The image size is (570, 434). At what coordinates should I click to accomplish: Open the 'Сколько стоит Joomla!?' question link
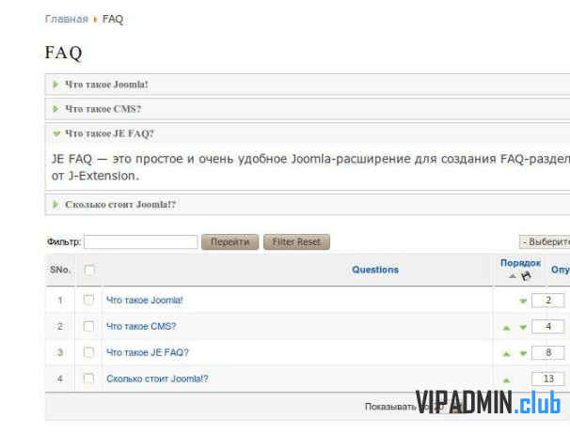(x=157, y=379)
